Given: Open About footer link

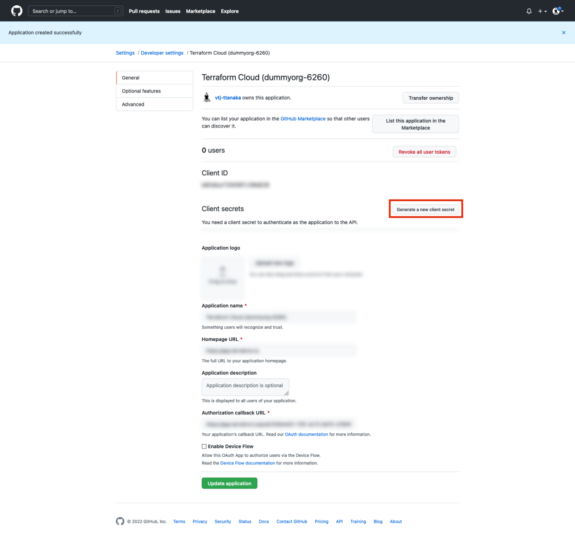Looking at the screenshot, I should coord(396,521).
